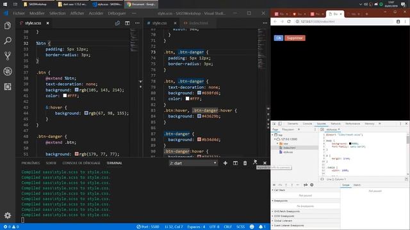Switch to index.html editor tab

point(199,23)
